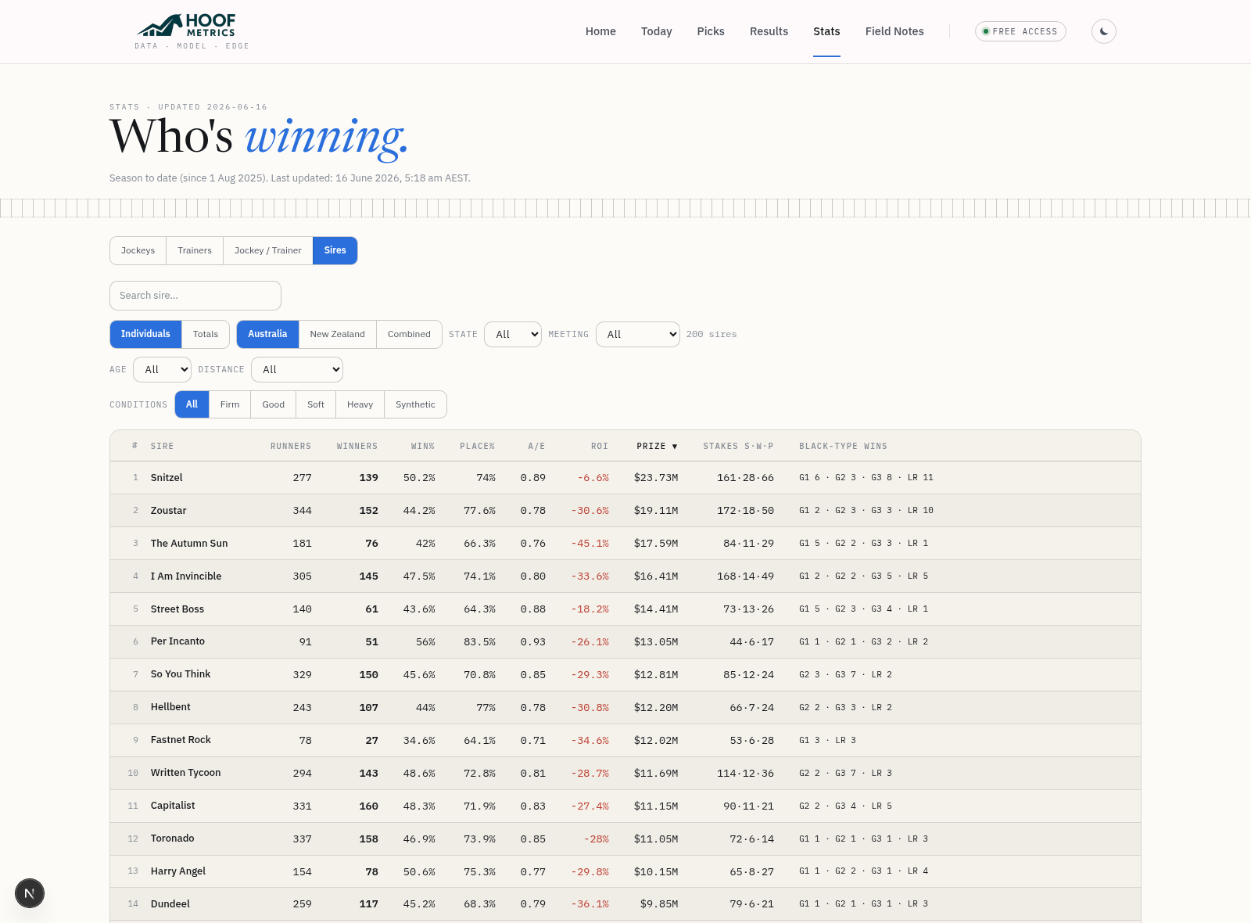This screenshot has width=1251, height=923.
Task: Click Fastnet Rock sire name
Action: point(181,740)
